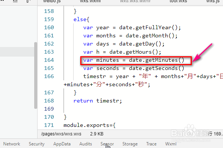Click the 'var months = date.getMonth();' line

point(130,36)
